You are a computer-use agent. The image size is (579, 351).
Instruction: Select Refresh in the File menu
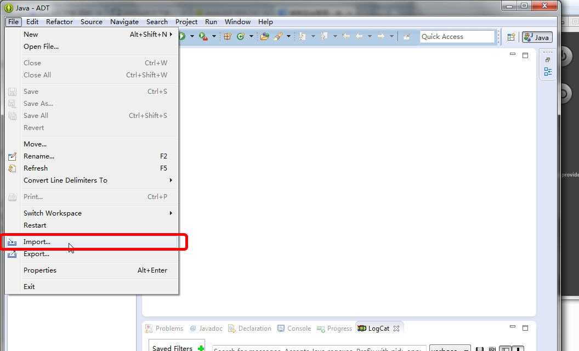[x=92, y=168]
